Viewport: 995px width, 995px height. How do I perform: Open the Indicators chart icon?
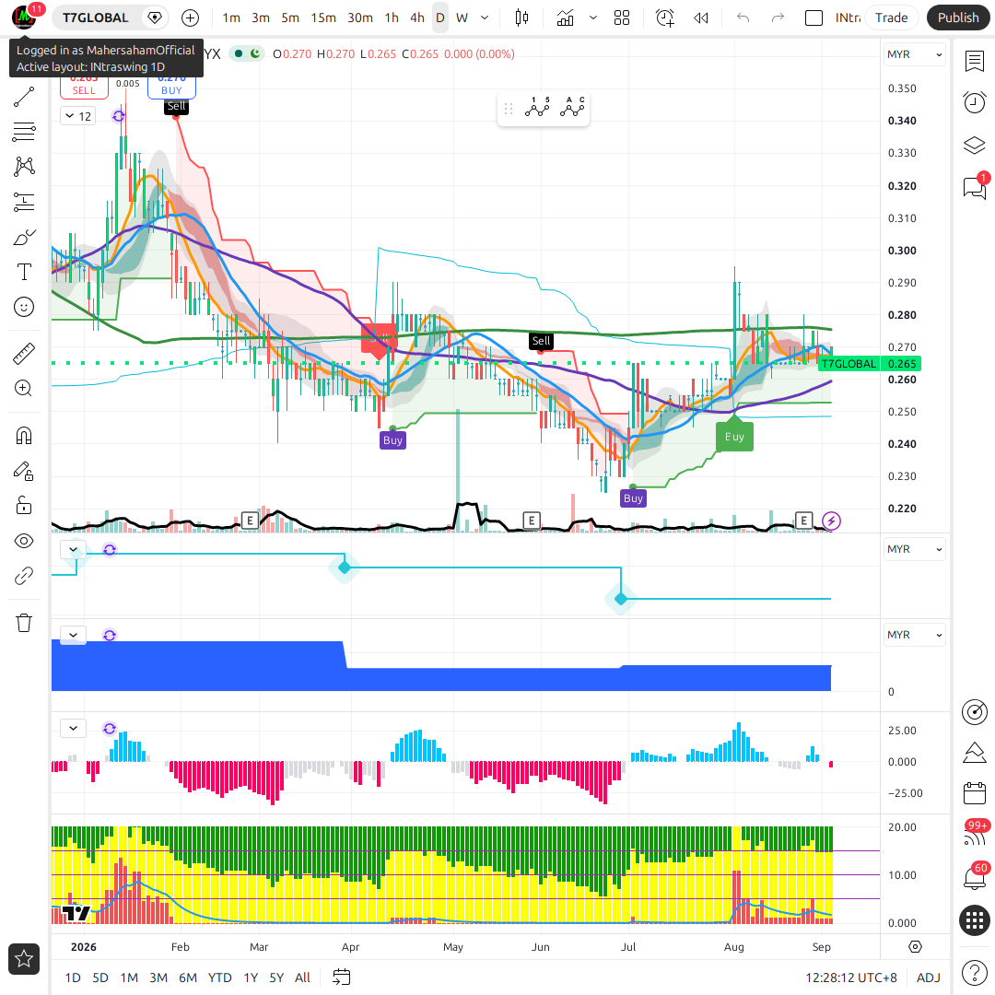(565, 18)
